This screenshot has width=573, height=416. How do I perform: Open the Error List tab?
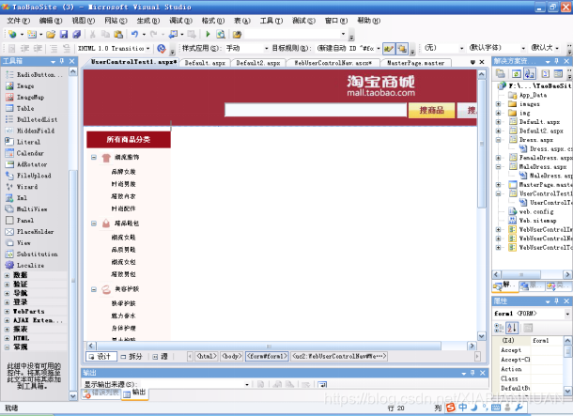click(101, 393)
